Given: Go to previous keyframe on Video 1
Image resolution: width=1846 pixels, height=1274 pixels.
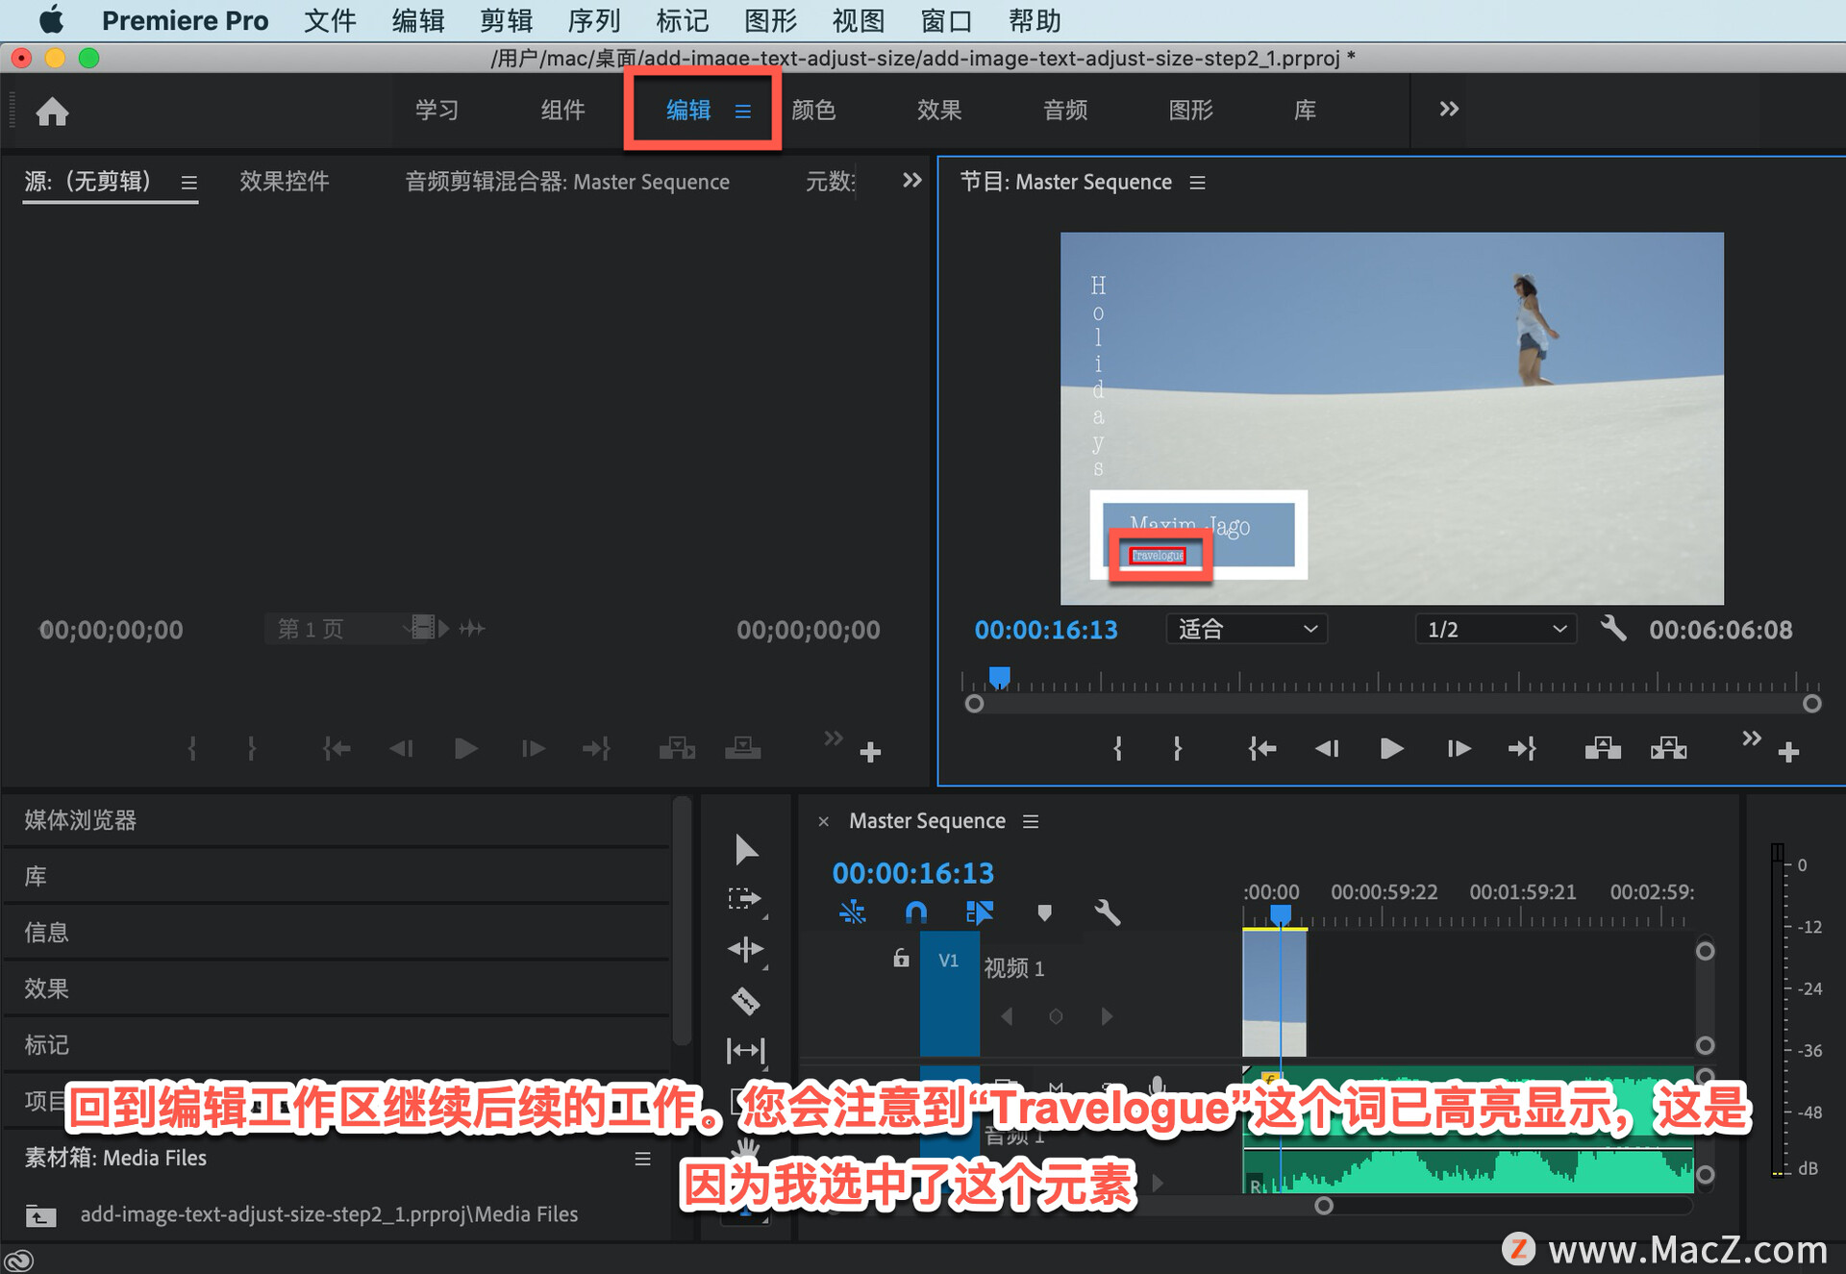Looking at the screenshot, I should click(1007, 1016).
